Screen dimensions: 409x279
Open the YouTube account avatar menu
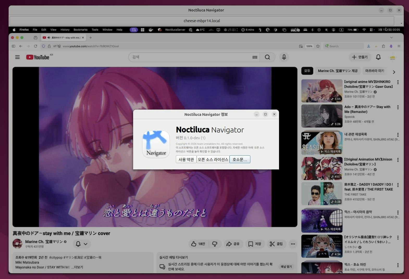(x=393, y=57)
